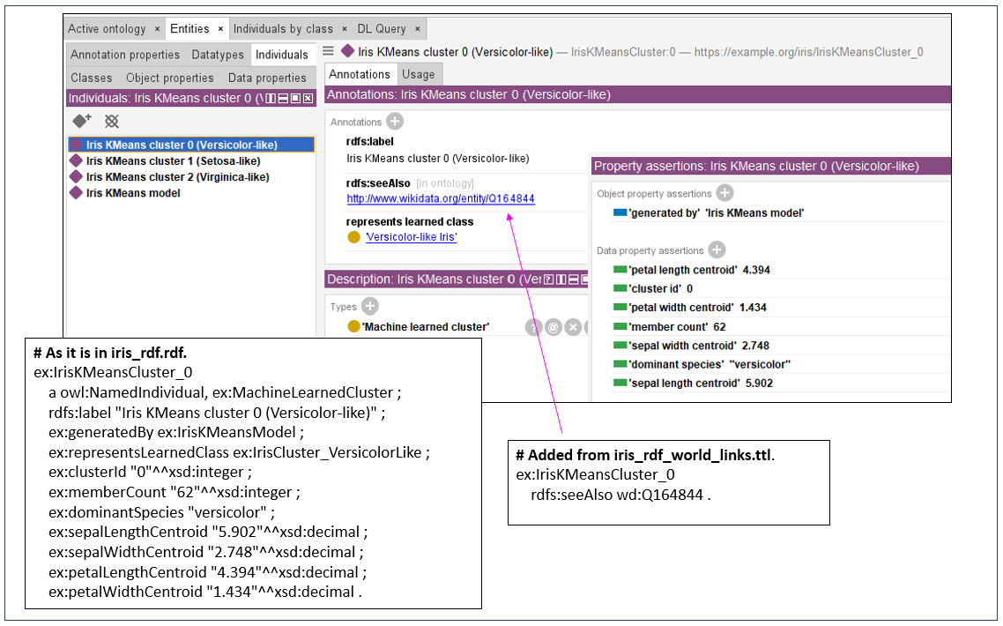Open Object properties sub-tab
This screenshot has width=1003, height=626.
pos(169,78)
